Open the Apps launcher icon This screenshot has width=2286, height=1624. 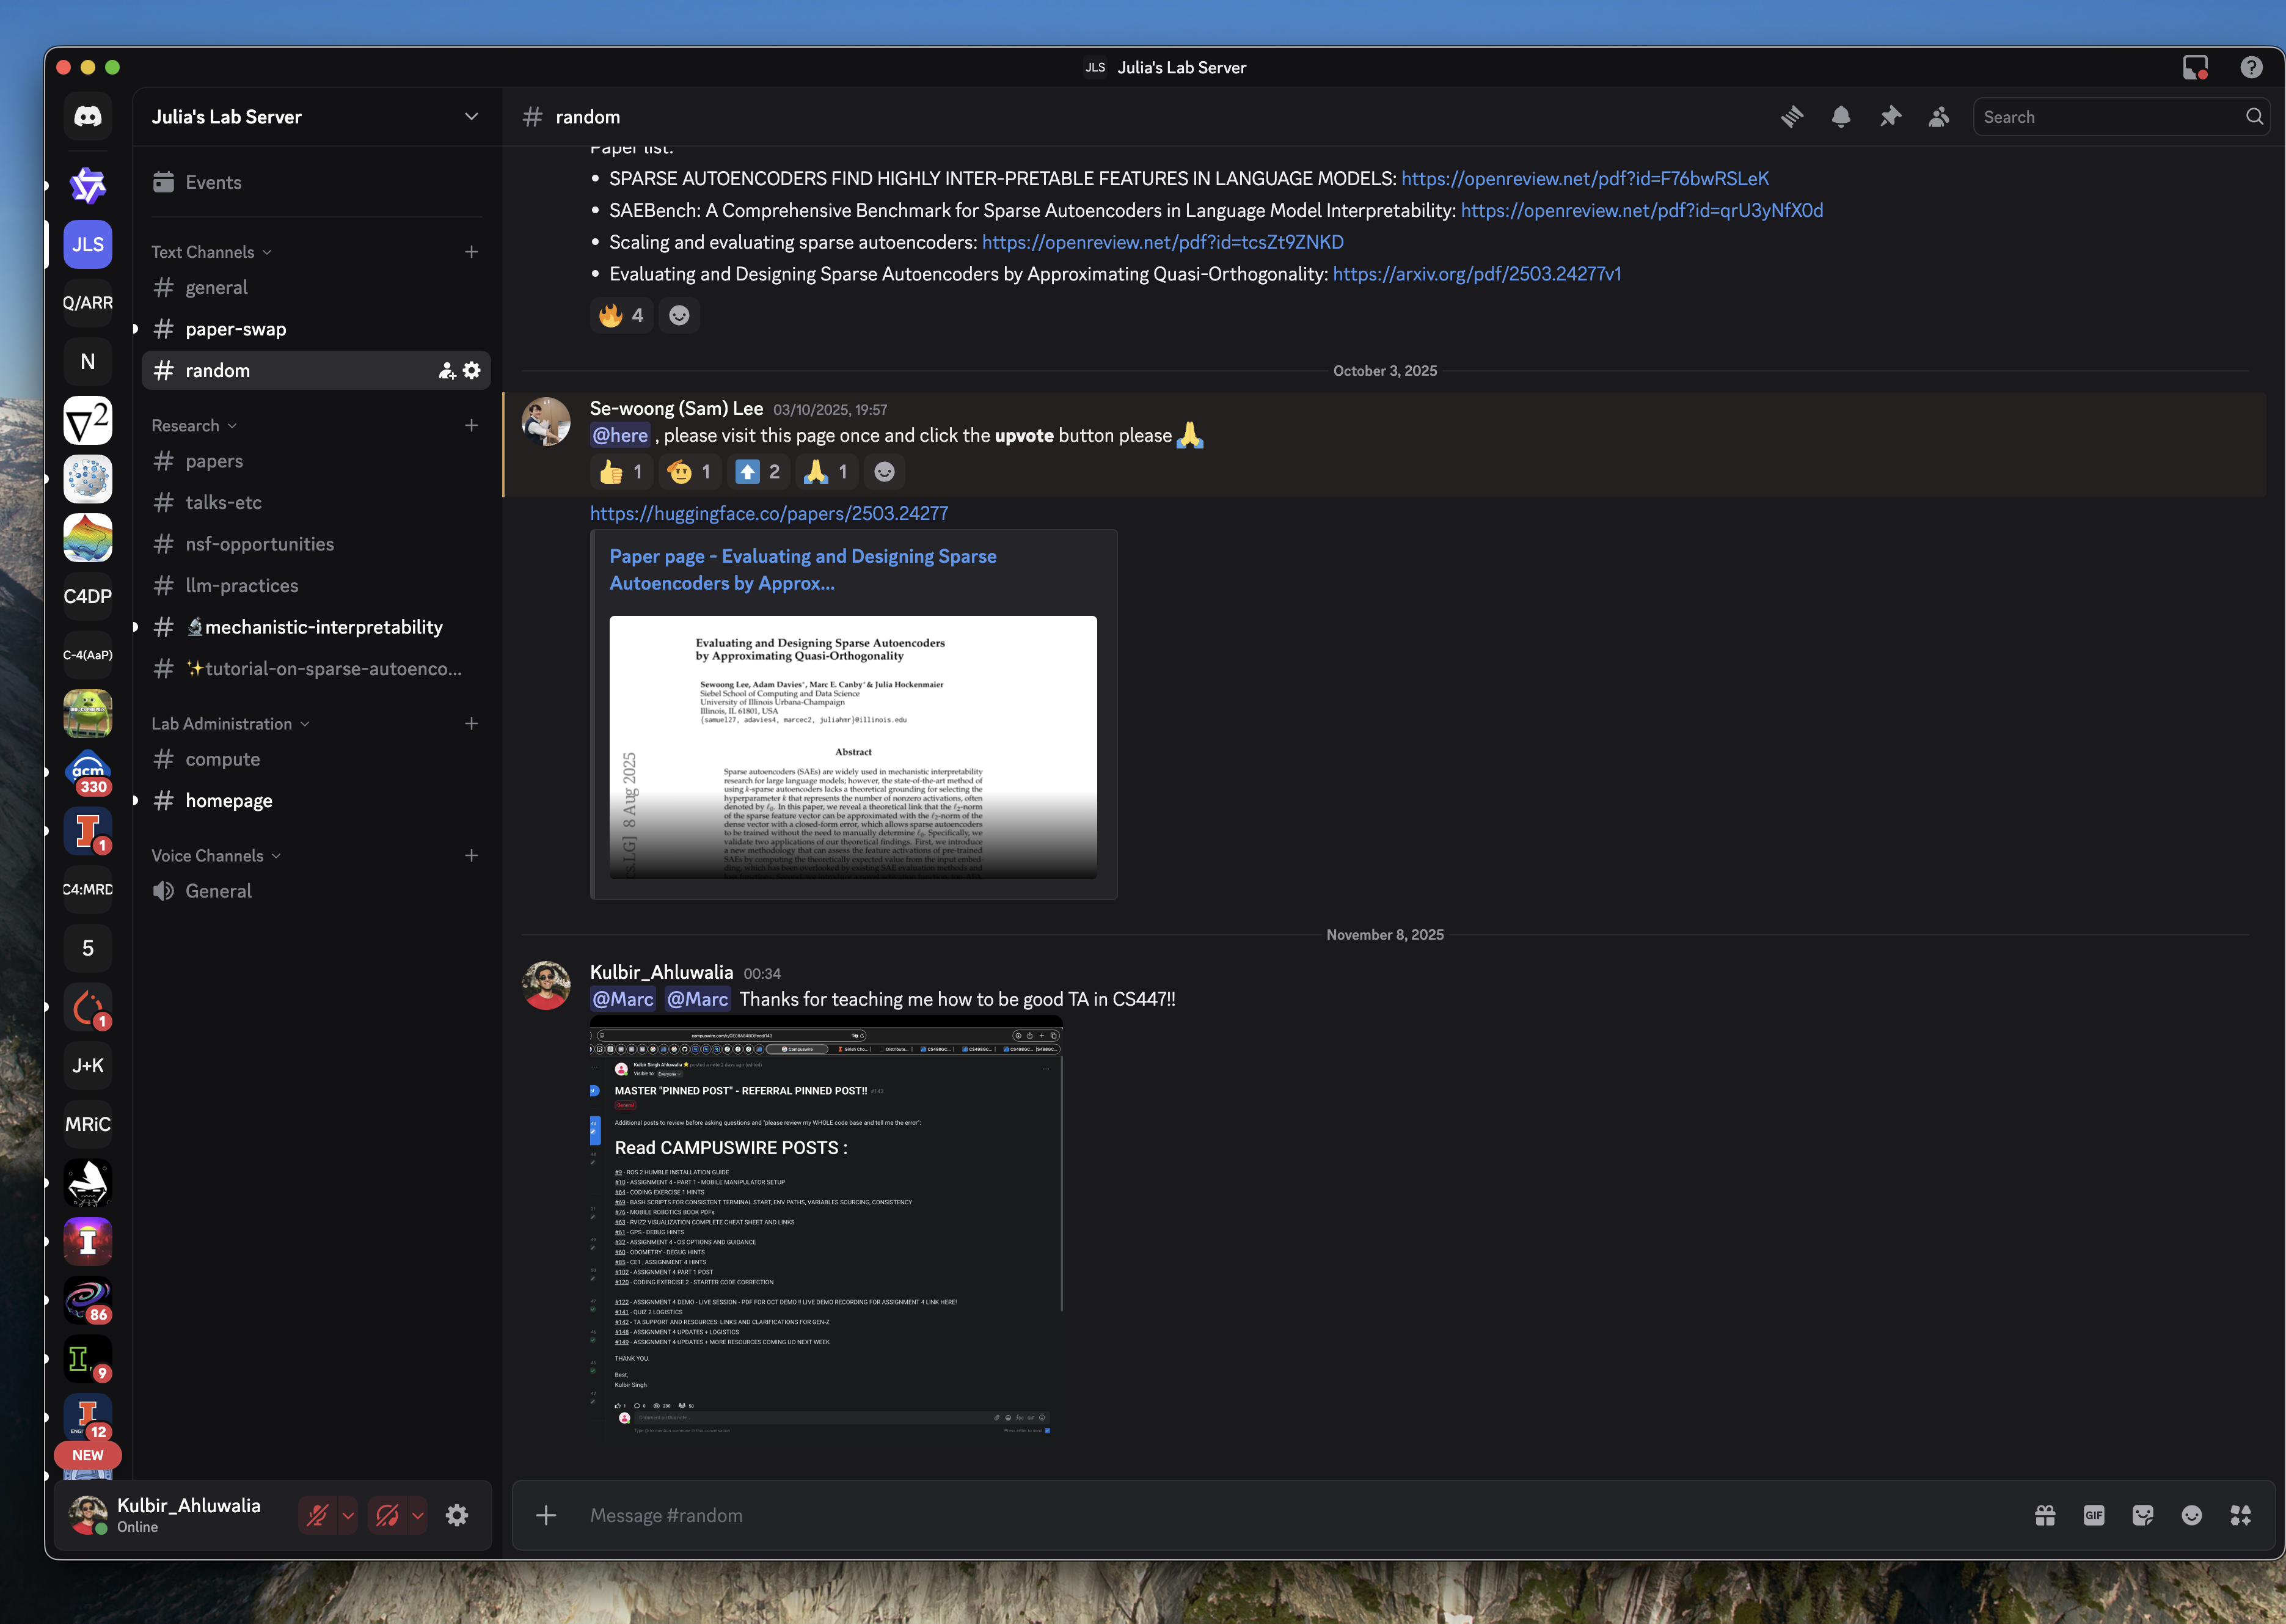[x=2241, y=1515]
